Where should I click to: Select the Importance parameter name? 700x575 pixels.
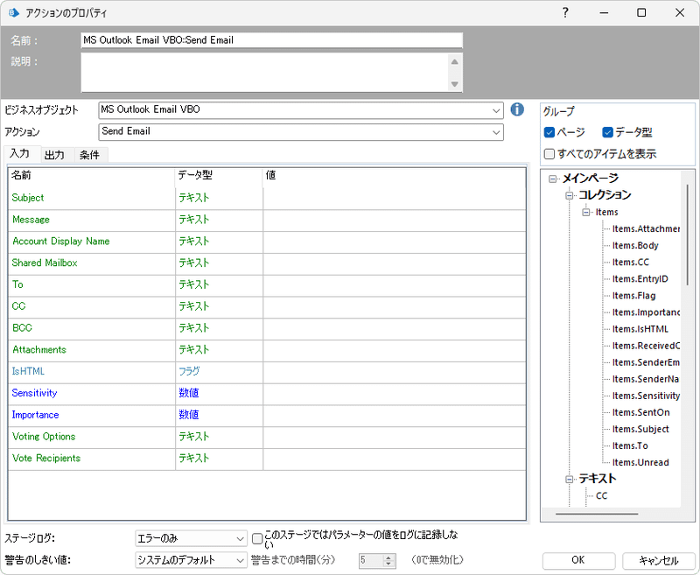tap(35, 415)
